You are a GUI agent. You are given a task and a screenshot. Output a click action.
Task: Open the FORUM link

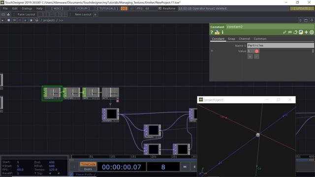(82, 8)
